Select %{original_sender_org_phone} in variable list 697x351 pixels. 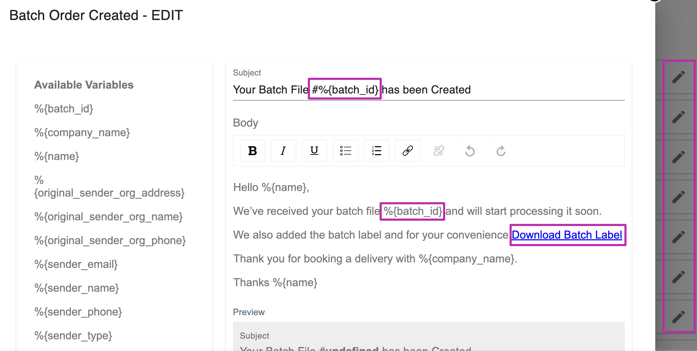click(110, 241)
